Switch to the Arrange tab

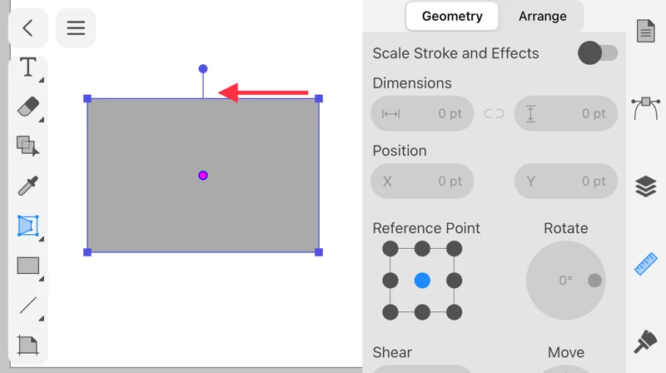[x=542, y=16]
